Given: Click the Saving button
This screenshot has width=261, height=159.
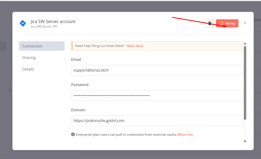Looking at the screenshot, I should pos(227,23).
